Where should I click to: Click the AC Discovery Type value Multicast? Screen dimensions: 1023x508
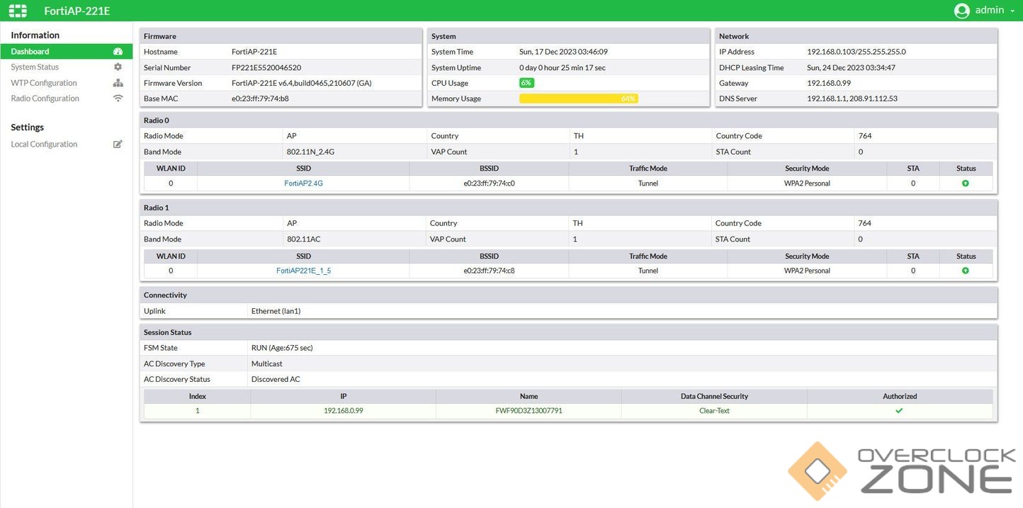pos(267,363)
